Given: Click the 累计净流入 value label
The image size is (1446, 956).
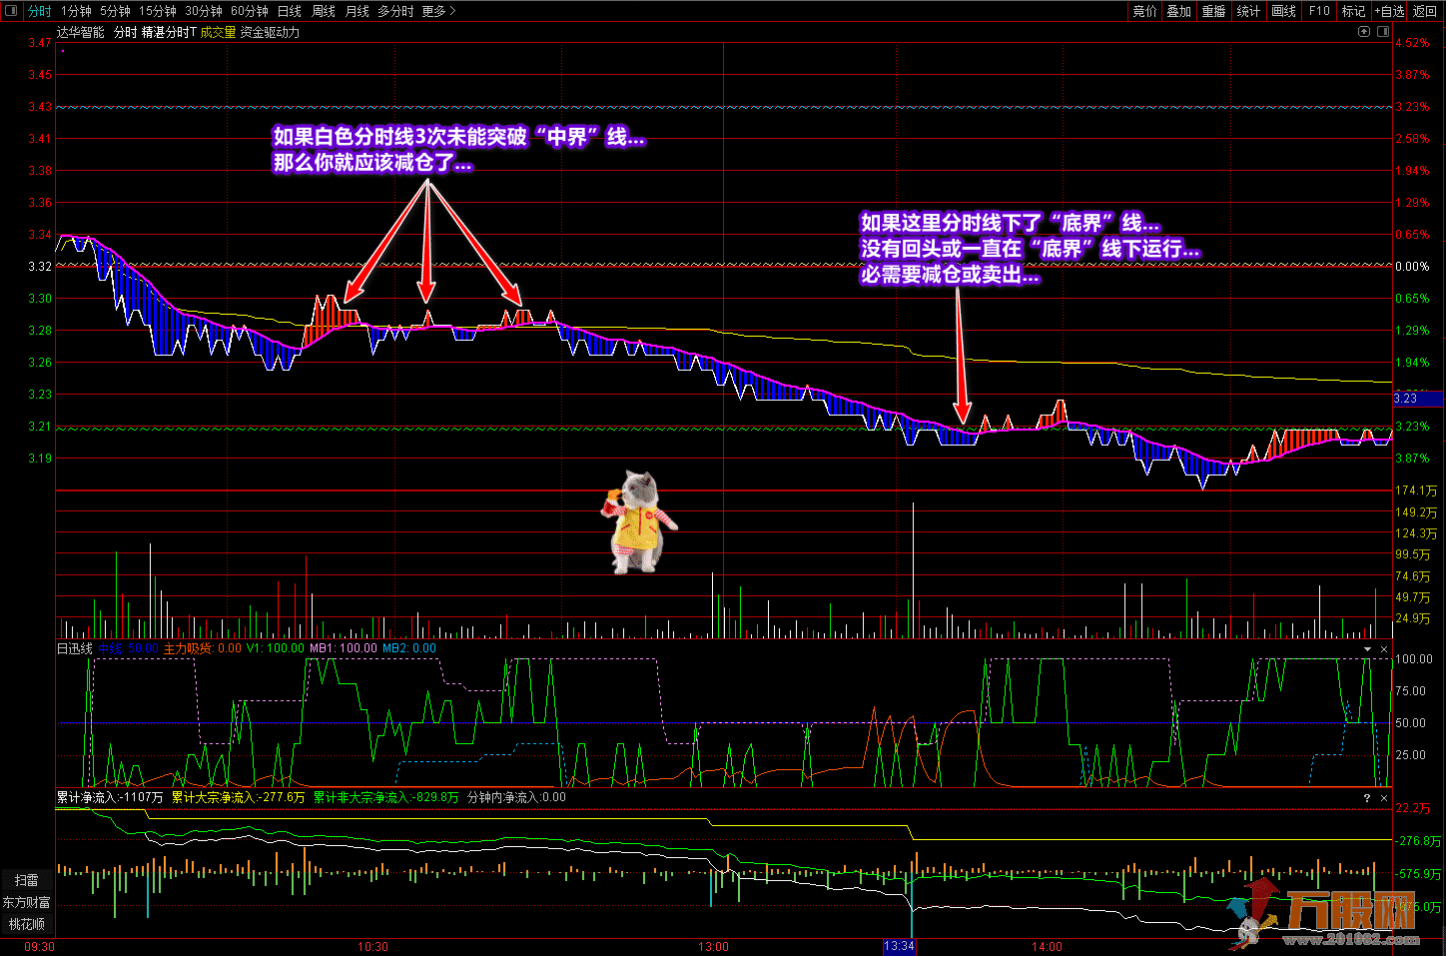Looking at the screenshot, I should 109,797.
